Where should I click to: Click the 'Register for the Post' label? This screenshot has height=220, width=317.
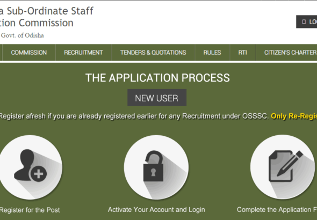pyautogui.click(x=30, y=210)
